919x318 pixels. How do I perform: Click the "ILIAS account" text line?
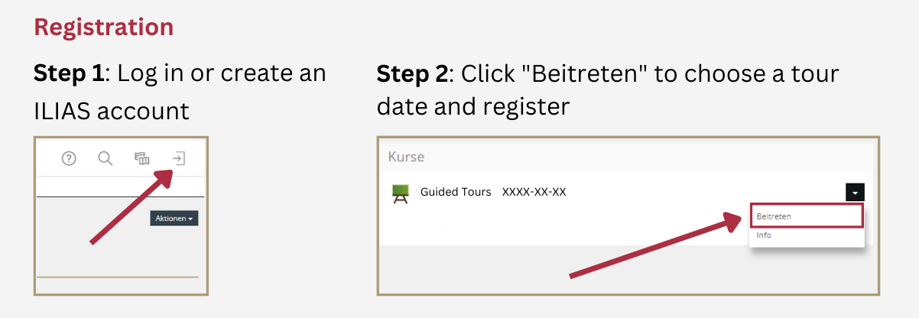click(x=112, y=111)
